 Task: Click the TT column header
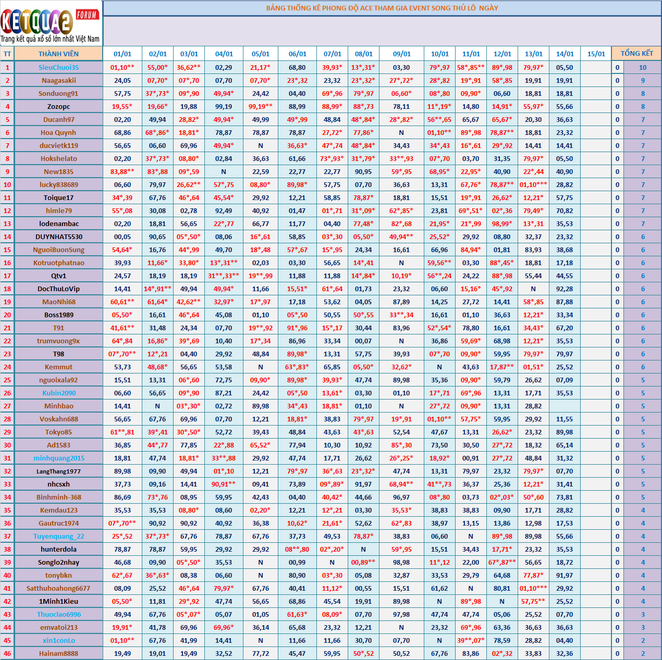pos(7,54)
